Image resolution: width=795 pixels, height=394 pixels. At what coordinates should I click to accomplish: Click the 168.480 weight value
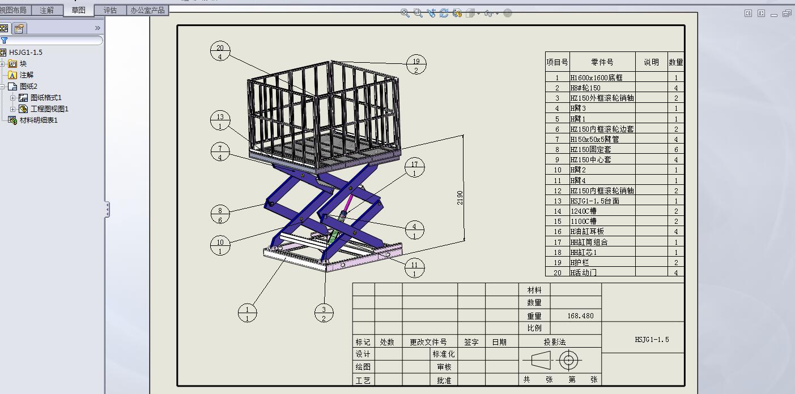pyautogui.click(x=580, y=316)
